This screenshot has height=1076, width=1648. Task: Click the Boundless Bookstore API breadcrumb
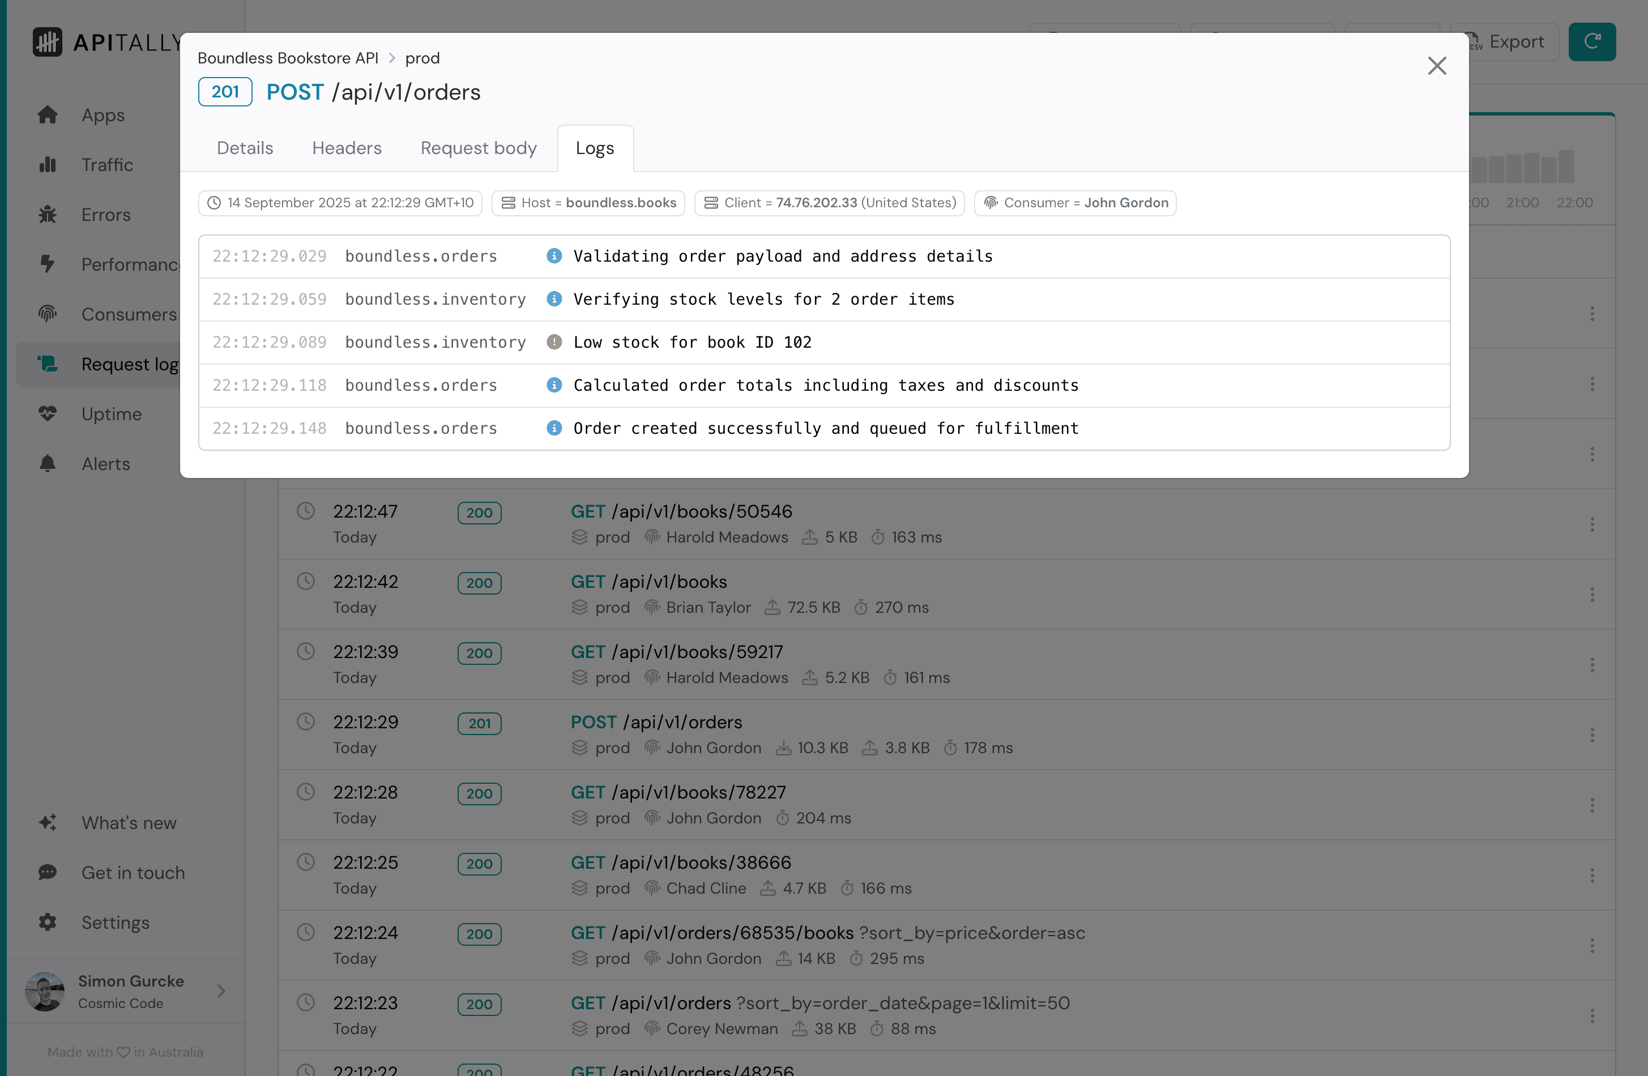click(x=288, y=58)
